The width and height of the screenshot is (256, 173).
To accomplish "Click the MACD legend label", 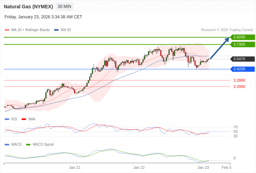I will click(17, 145).
